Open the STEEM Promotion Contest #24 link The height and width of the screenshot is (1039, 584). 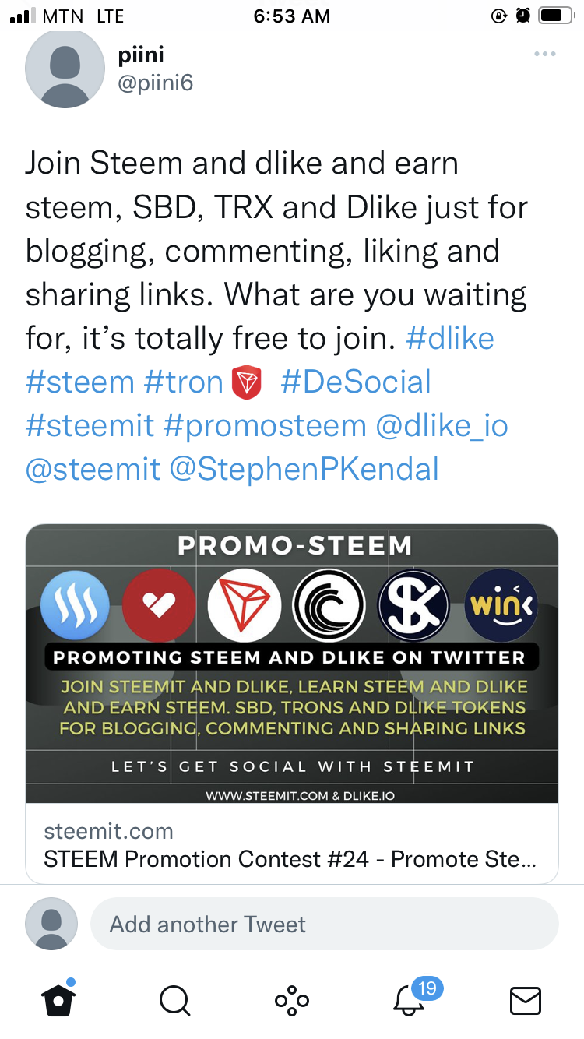click(x=290, y=859)
